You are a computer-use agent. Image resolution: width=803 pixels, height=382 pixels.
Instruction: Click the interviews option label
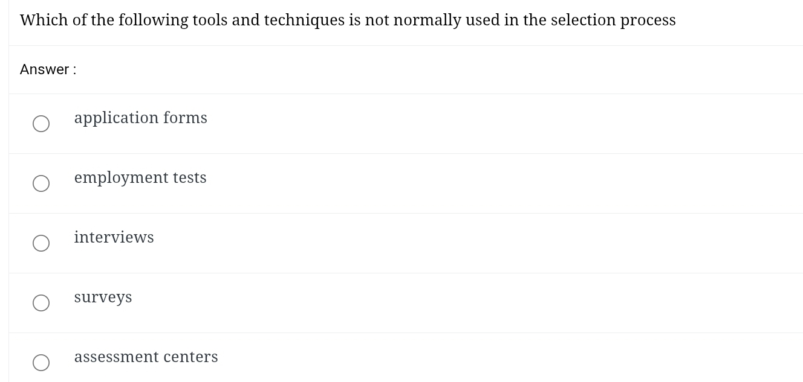(114, 238)
